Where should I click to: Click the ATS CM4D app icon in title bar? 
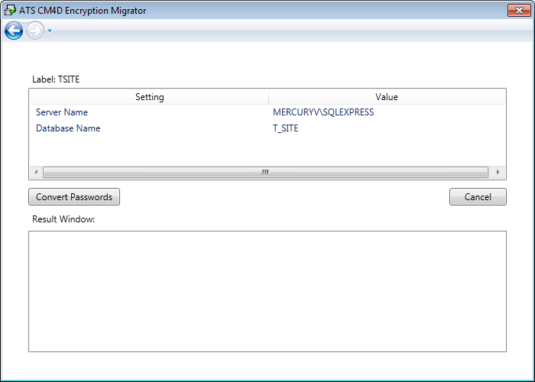[x=10, y=11]
